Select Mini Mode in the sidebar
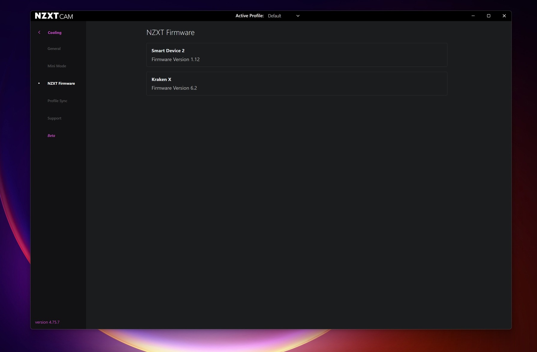The height and width of the screenshot is (352, 537). 57,66
